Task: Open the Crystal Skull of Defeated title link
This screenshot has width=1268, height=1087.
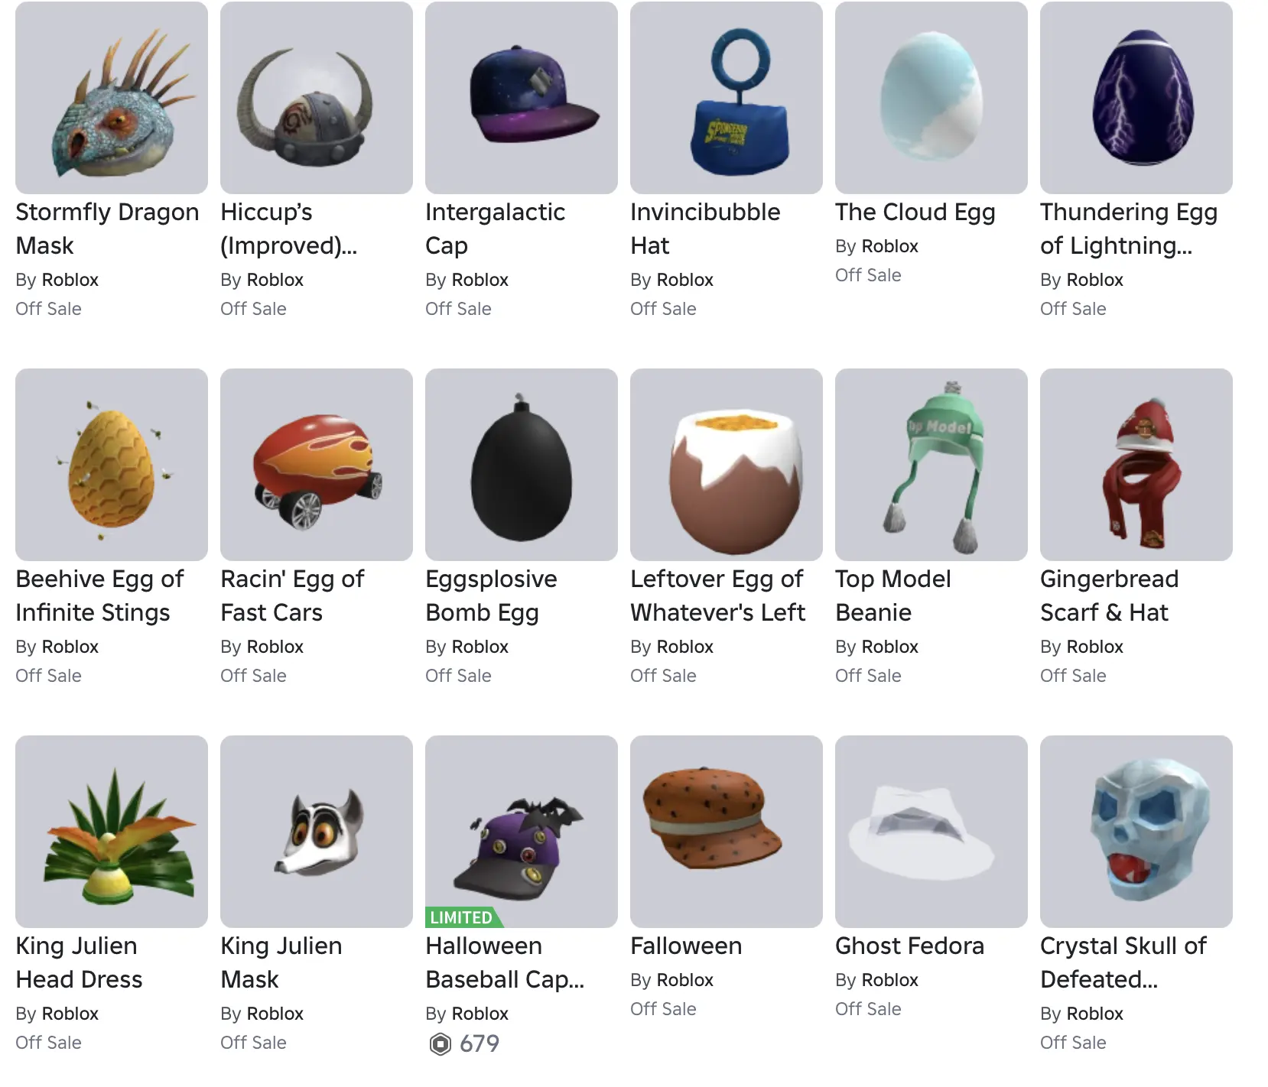Action: [1123, 962]
